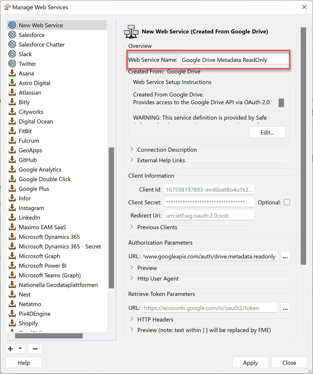Click the FitBit download icon
The height and width of the screenshot is (374, 313).
12,131
